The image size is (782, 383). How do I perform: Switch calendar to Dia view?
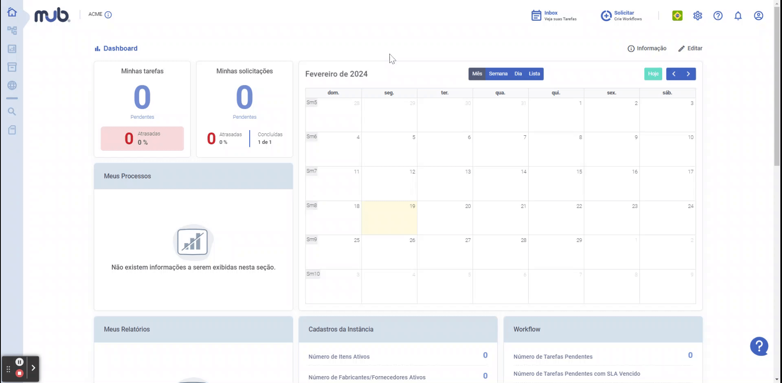518,74
